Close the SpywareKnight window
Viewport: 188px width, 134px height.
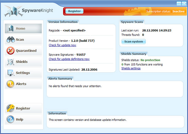pyautogui.click(x=184, y=3)
